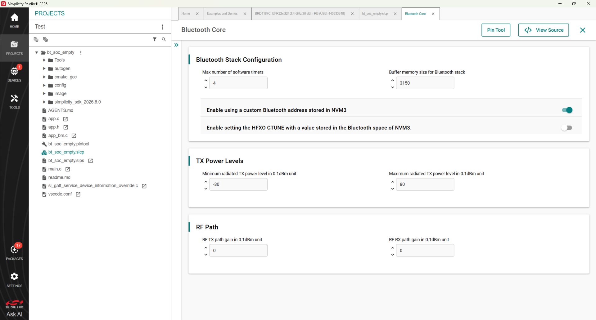Click the collapse-all icon in project toolbar
This screenshot has width=596, height=320.
click(36, 39)
